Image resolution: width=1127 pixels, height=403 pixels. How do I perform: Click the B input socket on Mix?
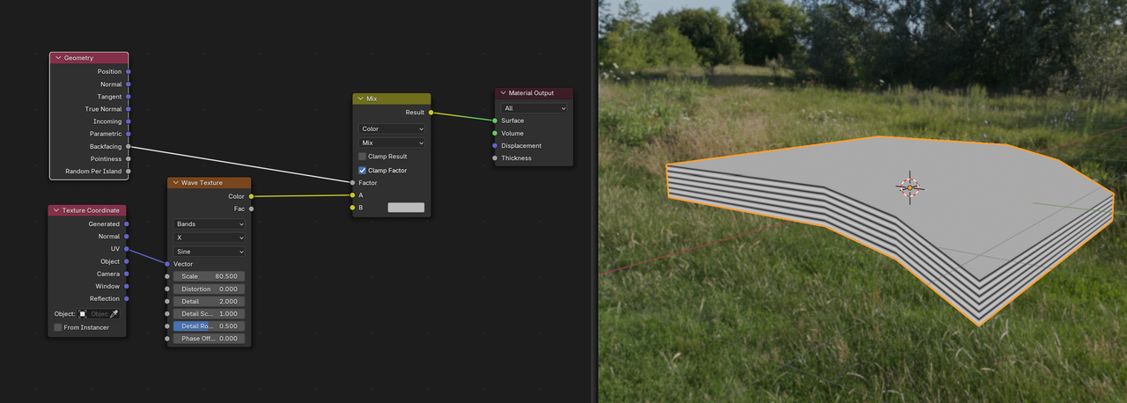[352, 208]
